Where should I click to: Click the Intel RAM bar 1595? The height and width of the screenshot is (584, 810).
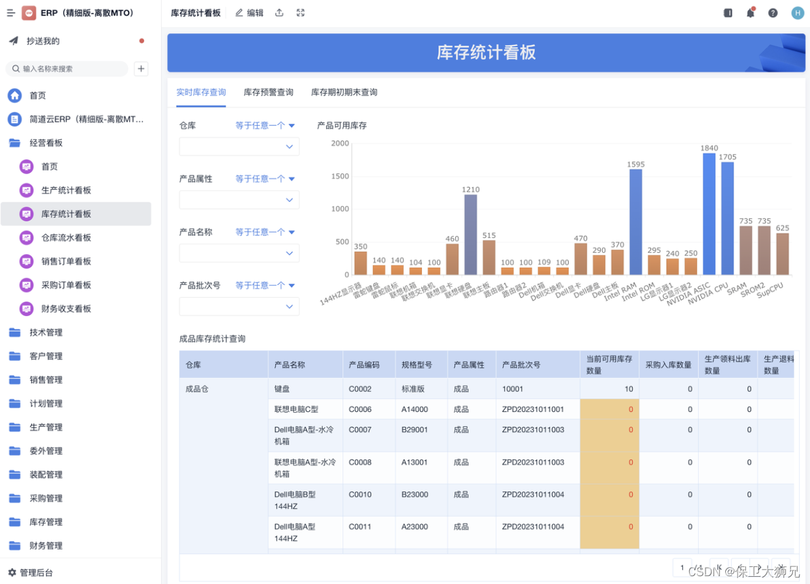636,222
